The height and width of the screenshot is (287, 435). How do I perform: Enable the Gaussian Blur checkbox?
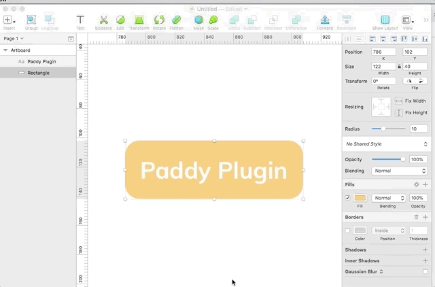(425, 271)
